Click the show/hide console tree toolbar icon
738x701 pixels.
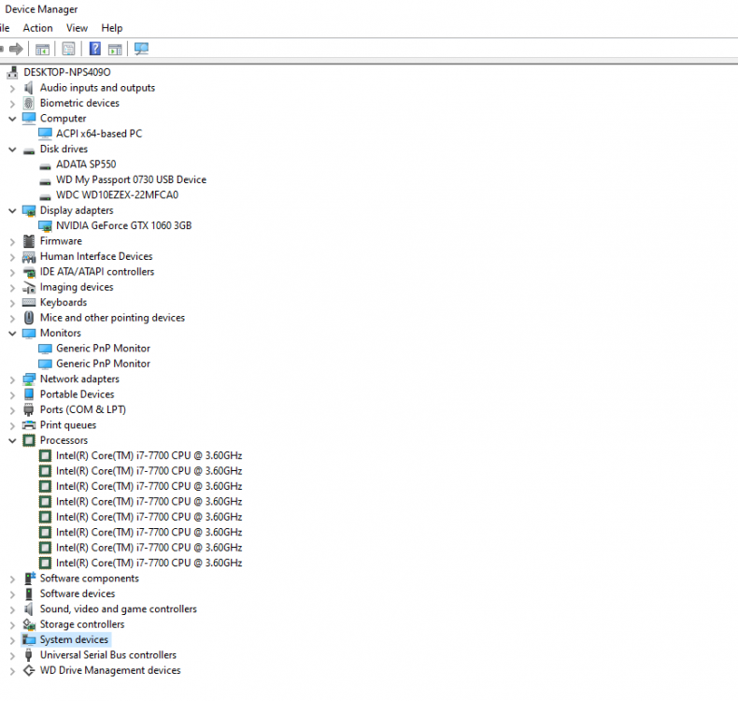pyautogui.click(x=42, y=49)
